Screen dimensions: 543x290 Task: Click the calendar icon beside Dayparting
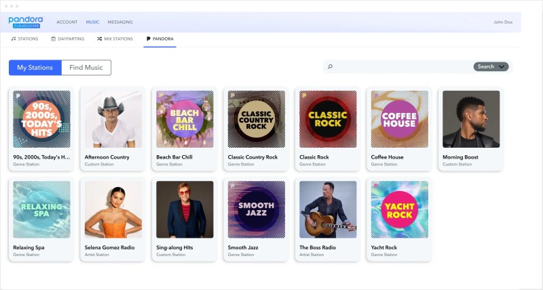point(54,39)
